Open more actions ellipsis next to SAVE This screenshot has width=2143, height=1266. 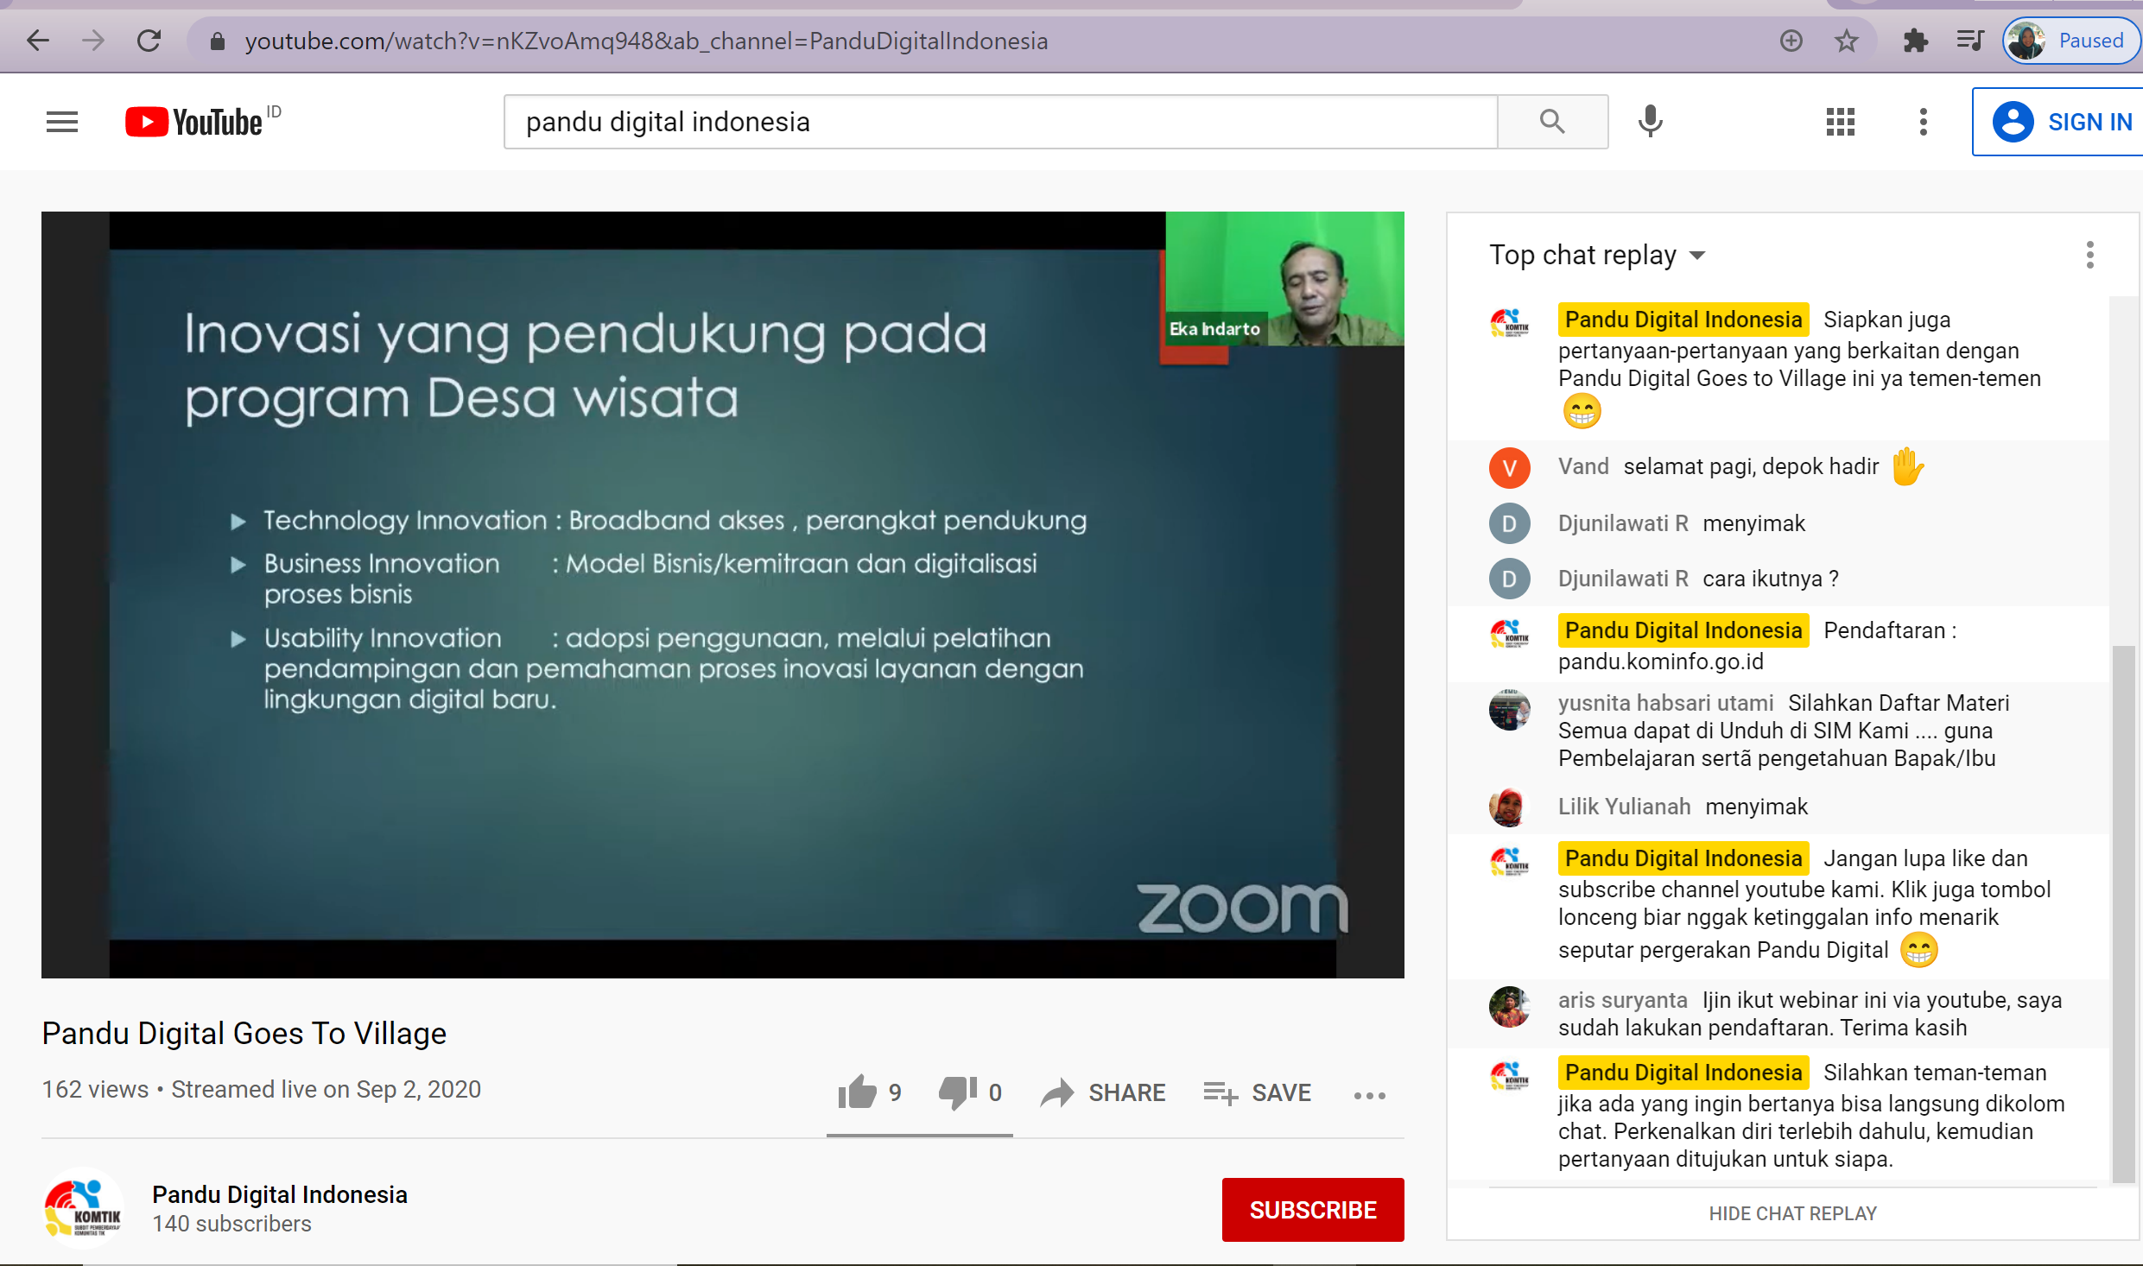pos(1369,1095)
